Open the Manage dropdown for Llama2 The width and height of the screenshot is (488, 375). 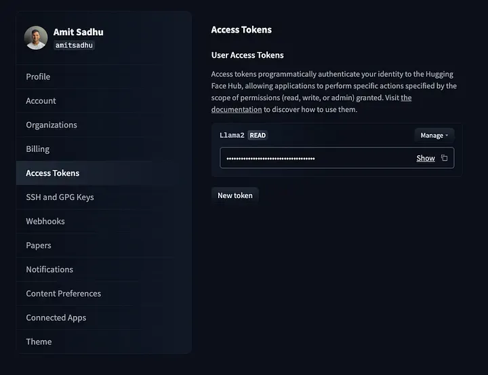point(434,136)
